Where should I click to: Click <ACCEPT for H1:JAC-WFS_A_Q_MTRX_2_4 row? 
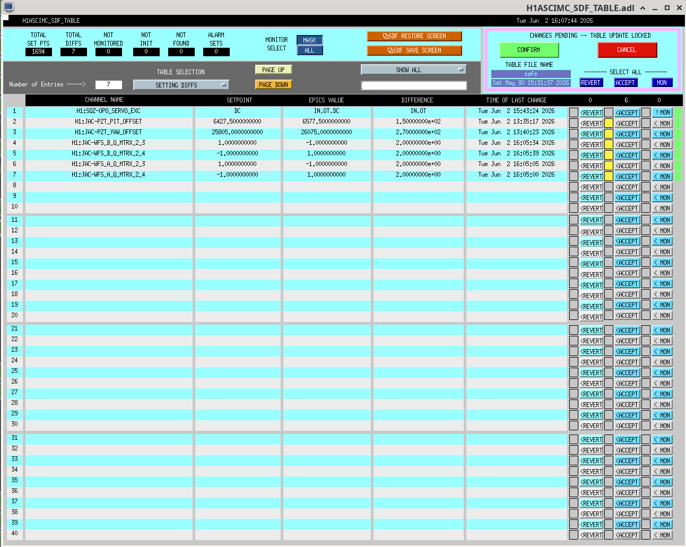pos(627,176)
